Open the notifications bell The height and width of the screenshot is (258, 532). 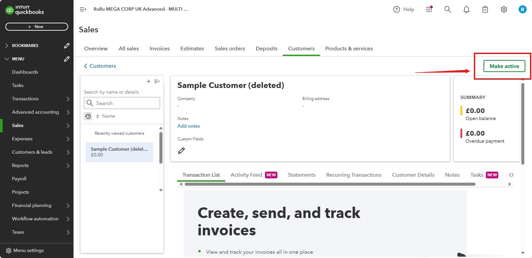point(466,9)
